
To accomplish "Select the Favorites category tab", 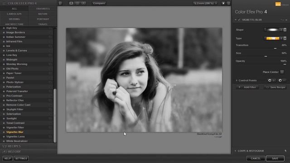I will tap(43, 9).
